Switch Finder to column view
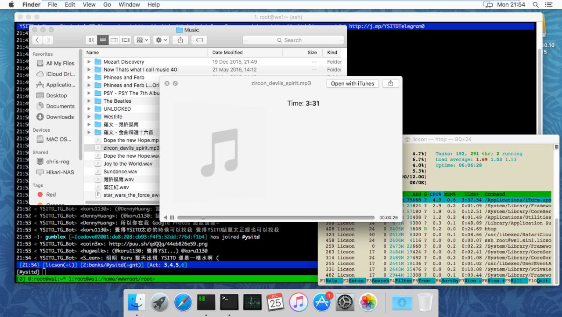The height and width of the screenshot is (317, 562). click(114, 40)
